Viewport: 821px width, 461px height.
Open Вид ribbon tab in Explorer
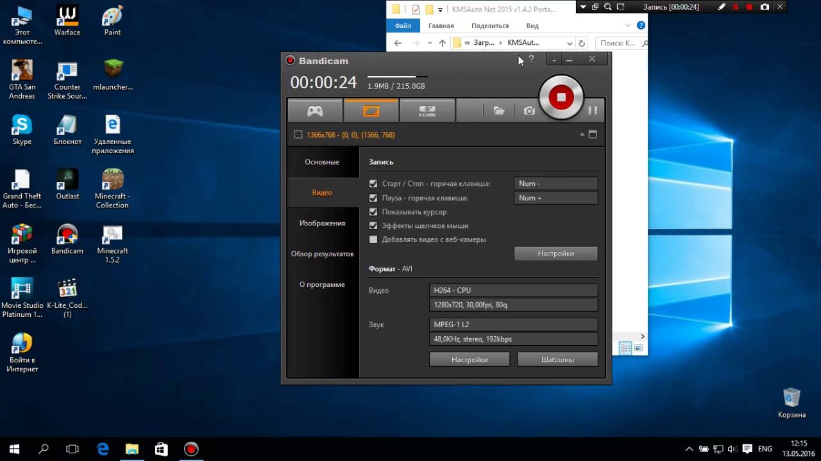[x=532, y=26]
